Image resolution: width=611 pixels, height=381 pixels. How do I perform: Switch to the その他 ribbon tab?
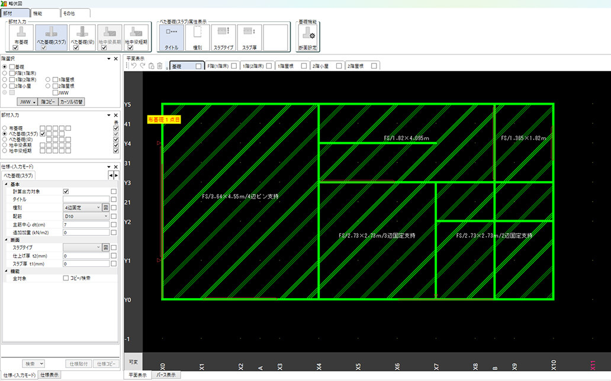pos(76,13)
